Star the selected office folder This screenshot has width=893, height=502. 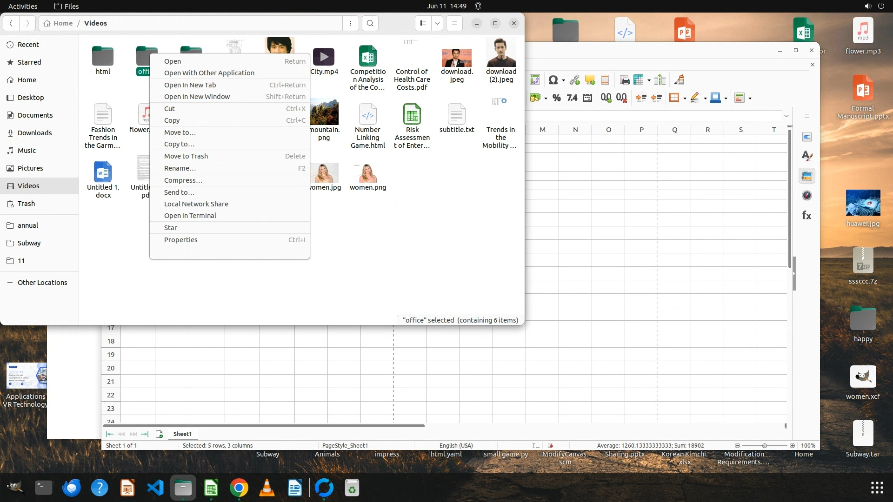(x=170, y=228)
